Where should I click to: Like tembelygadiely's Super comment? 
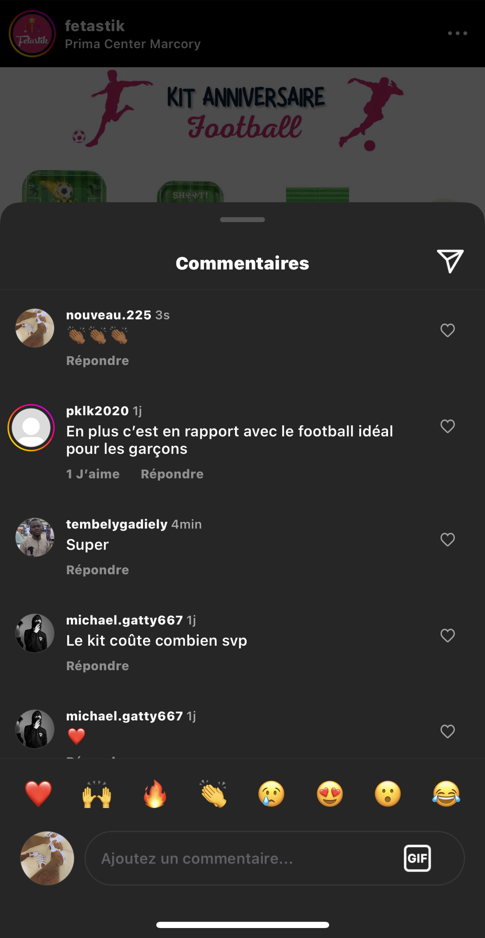(447, 540)
